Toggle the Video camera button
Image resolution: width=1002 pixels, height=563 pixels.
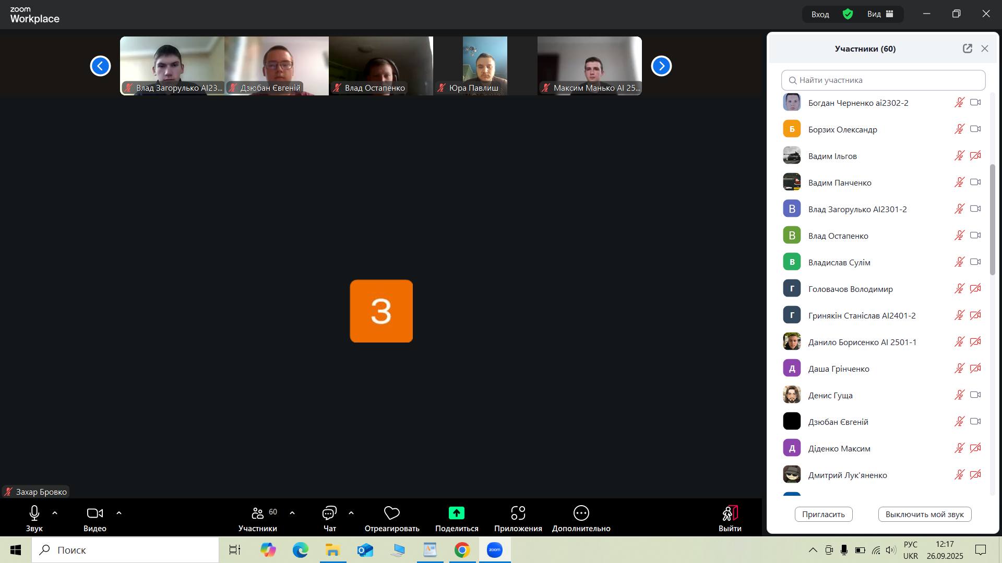pyautogui.click(x=94, y=513)
